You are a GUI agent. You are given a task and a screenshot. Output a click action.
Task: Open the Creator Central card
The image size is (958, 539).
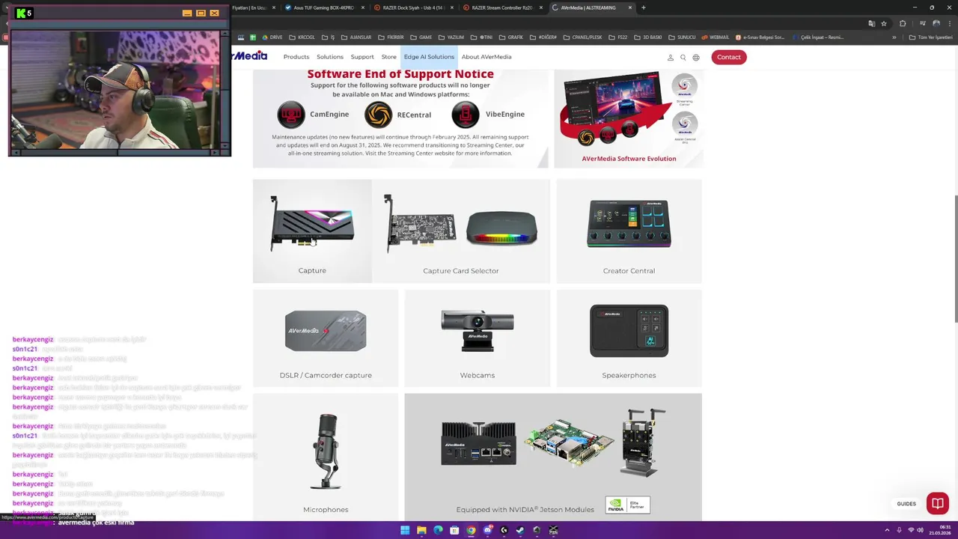click(629, 231)
